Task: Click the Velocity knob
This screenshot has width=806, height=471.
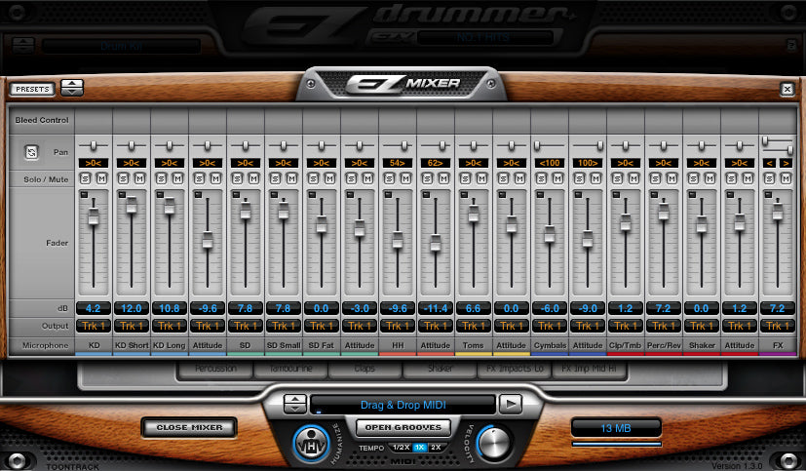Action: (494, 444)
